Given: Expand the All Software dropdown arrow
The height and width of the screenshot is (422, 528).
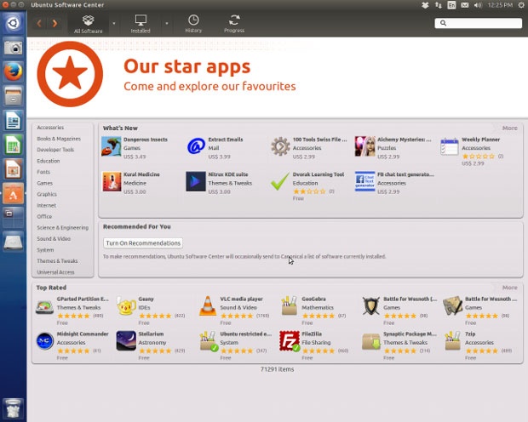Looking at the screenshot, I should (x=114, y=23).
